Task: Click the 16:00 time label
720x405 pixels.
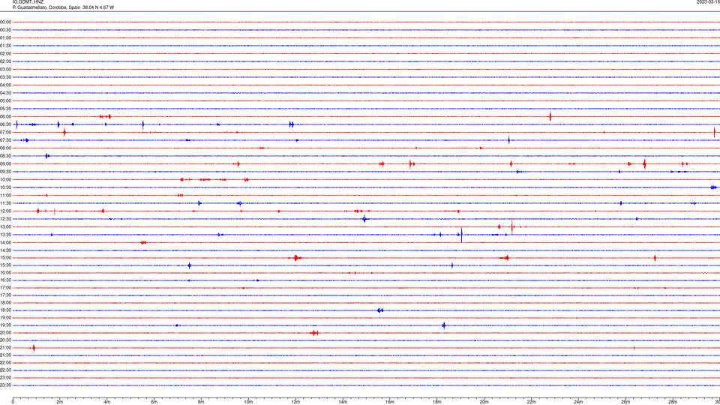Action: point(5,273)
